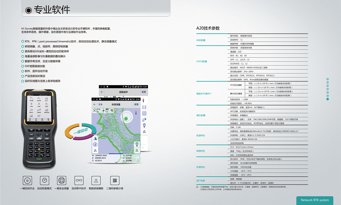
Task: Click the 智能语音播报 icon
Action: 97,180
